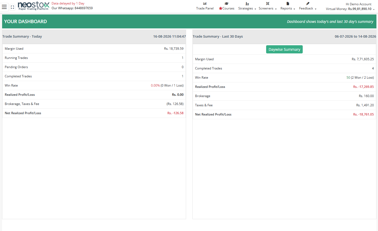Click the Feedback pencil icon
The width and height of the screenshot is (378, 231).
coord(308,4)
